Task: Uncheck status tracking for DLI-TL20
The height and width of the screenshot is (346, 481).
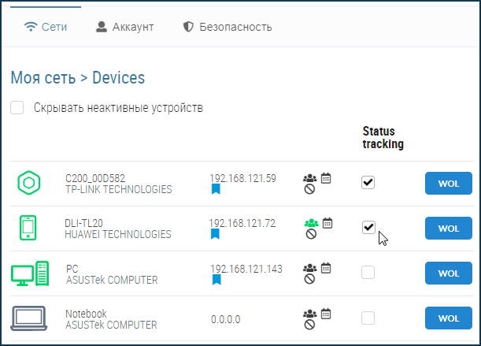Action: 368,228
